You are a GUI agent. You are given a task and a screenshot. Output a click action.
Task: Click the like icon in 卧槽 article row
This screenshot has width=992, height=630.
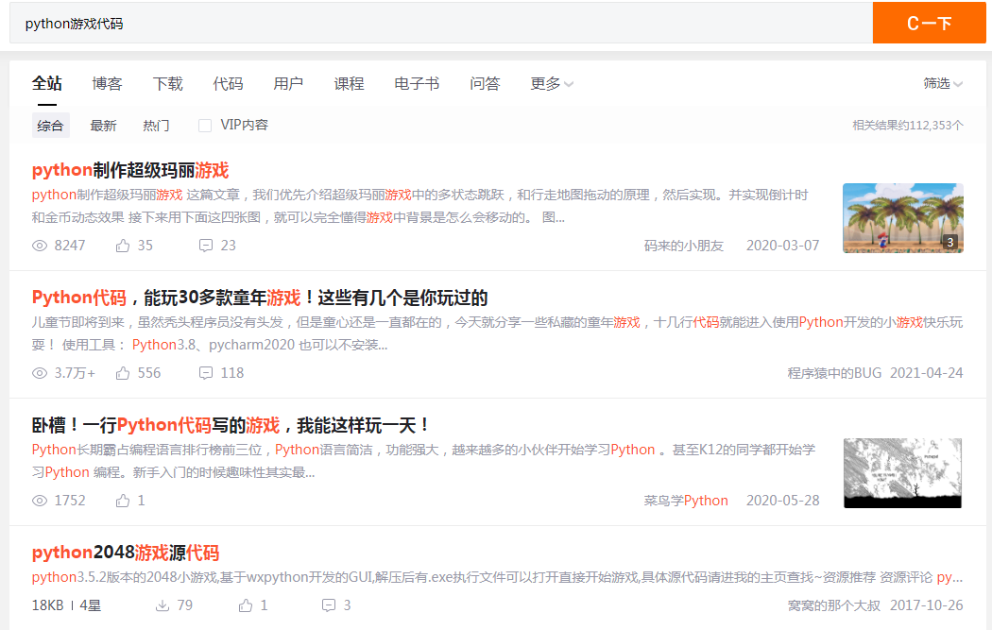(123, 501)
